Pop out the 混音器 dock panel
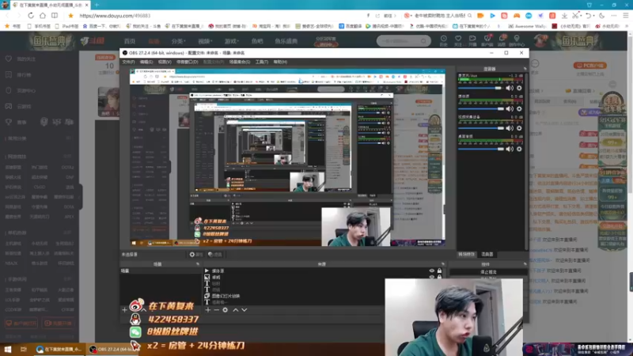633x356 pixels. coord(525,69)
